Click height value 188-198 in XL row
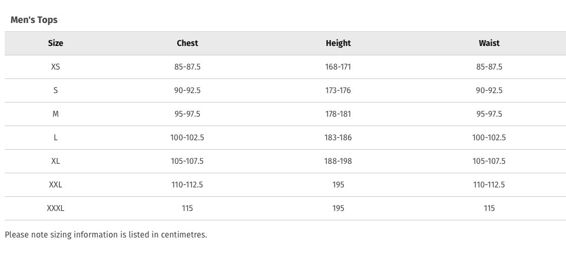This screenshot has width=566, height=254. tap(338, 161)
